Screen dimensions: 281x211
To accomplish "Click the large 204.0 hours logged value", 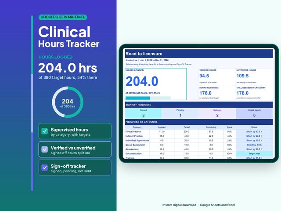I will [142, 81].
